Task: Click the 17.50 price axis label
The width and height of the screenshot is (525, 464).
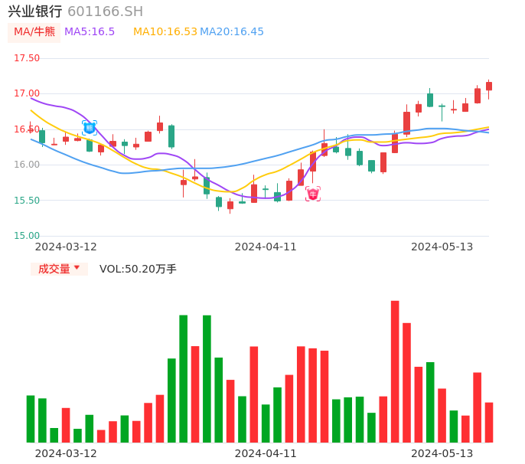Action: pos(27,58)
